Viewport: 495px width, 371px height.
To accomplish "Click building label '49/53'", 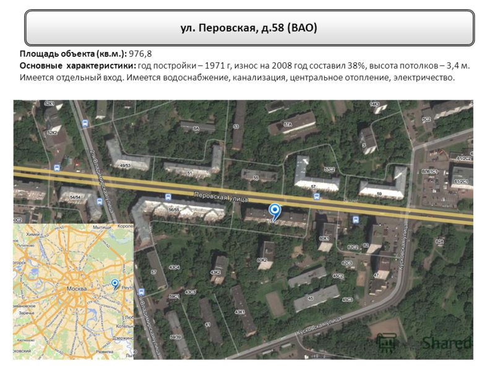I will [x=126, y=165].
